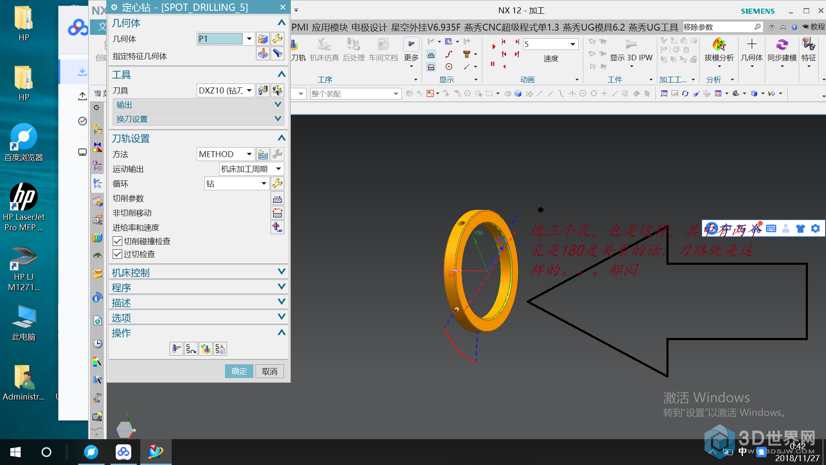Viewport: 826px width, 465px height.
Task: Click the edit/display tool icon
Action: coord(277,90)
